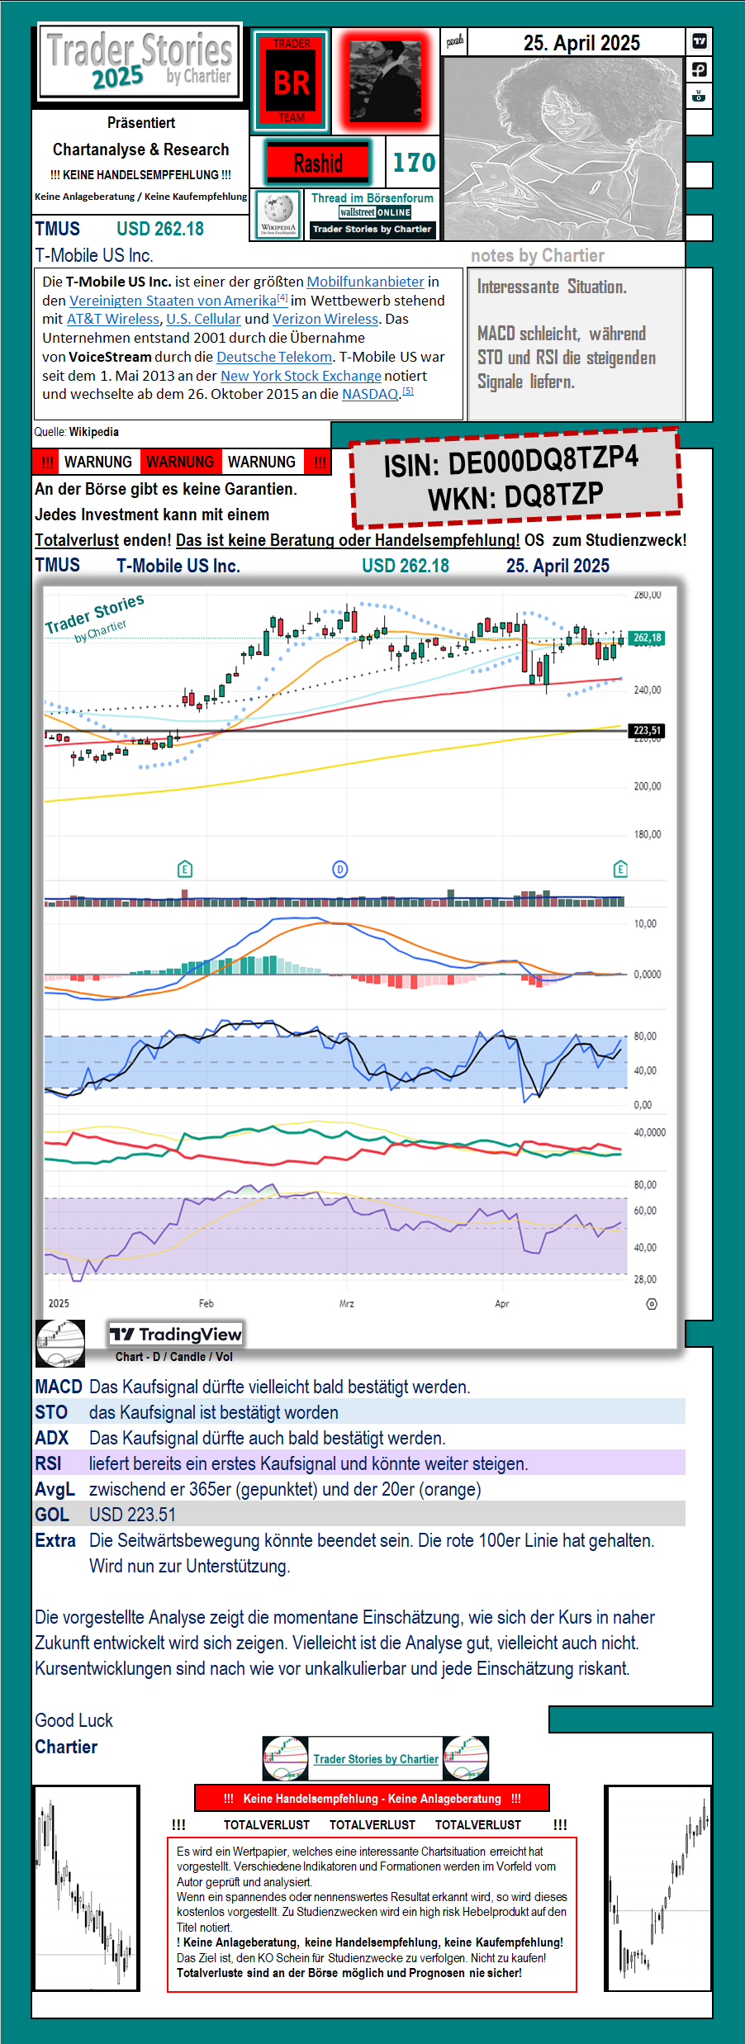Click the Wikipedia globe logo

[278, 215]
